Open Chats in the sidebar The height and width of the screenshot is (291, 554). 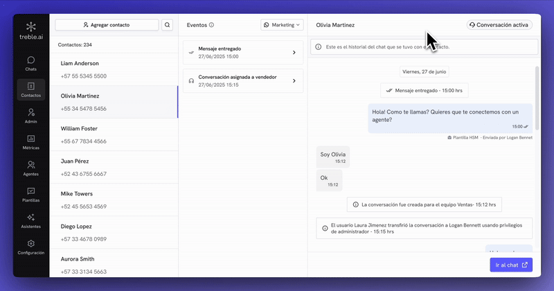coord(30,64)
